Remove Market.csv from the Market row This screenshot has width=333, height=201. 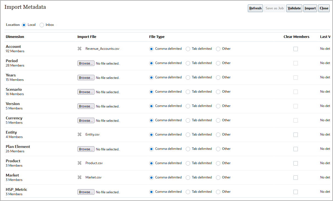[80, 177]
